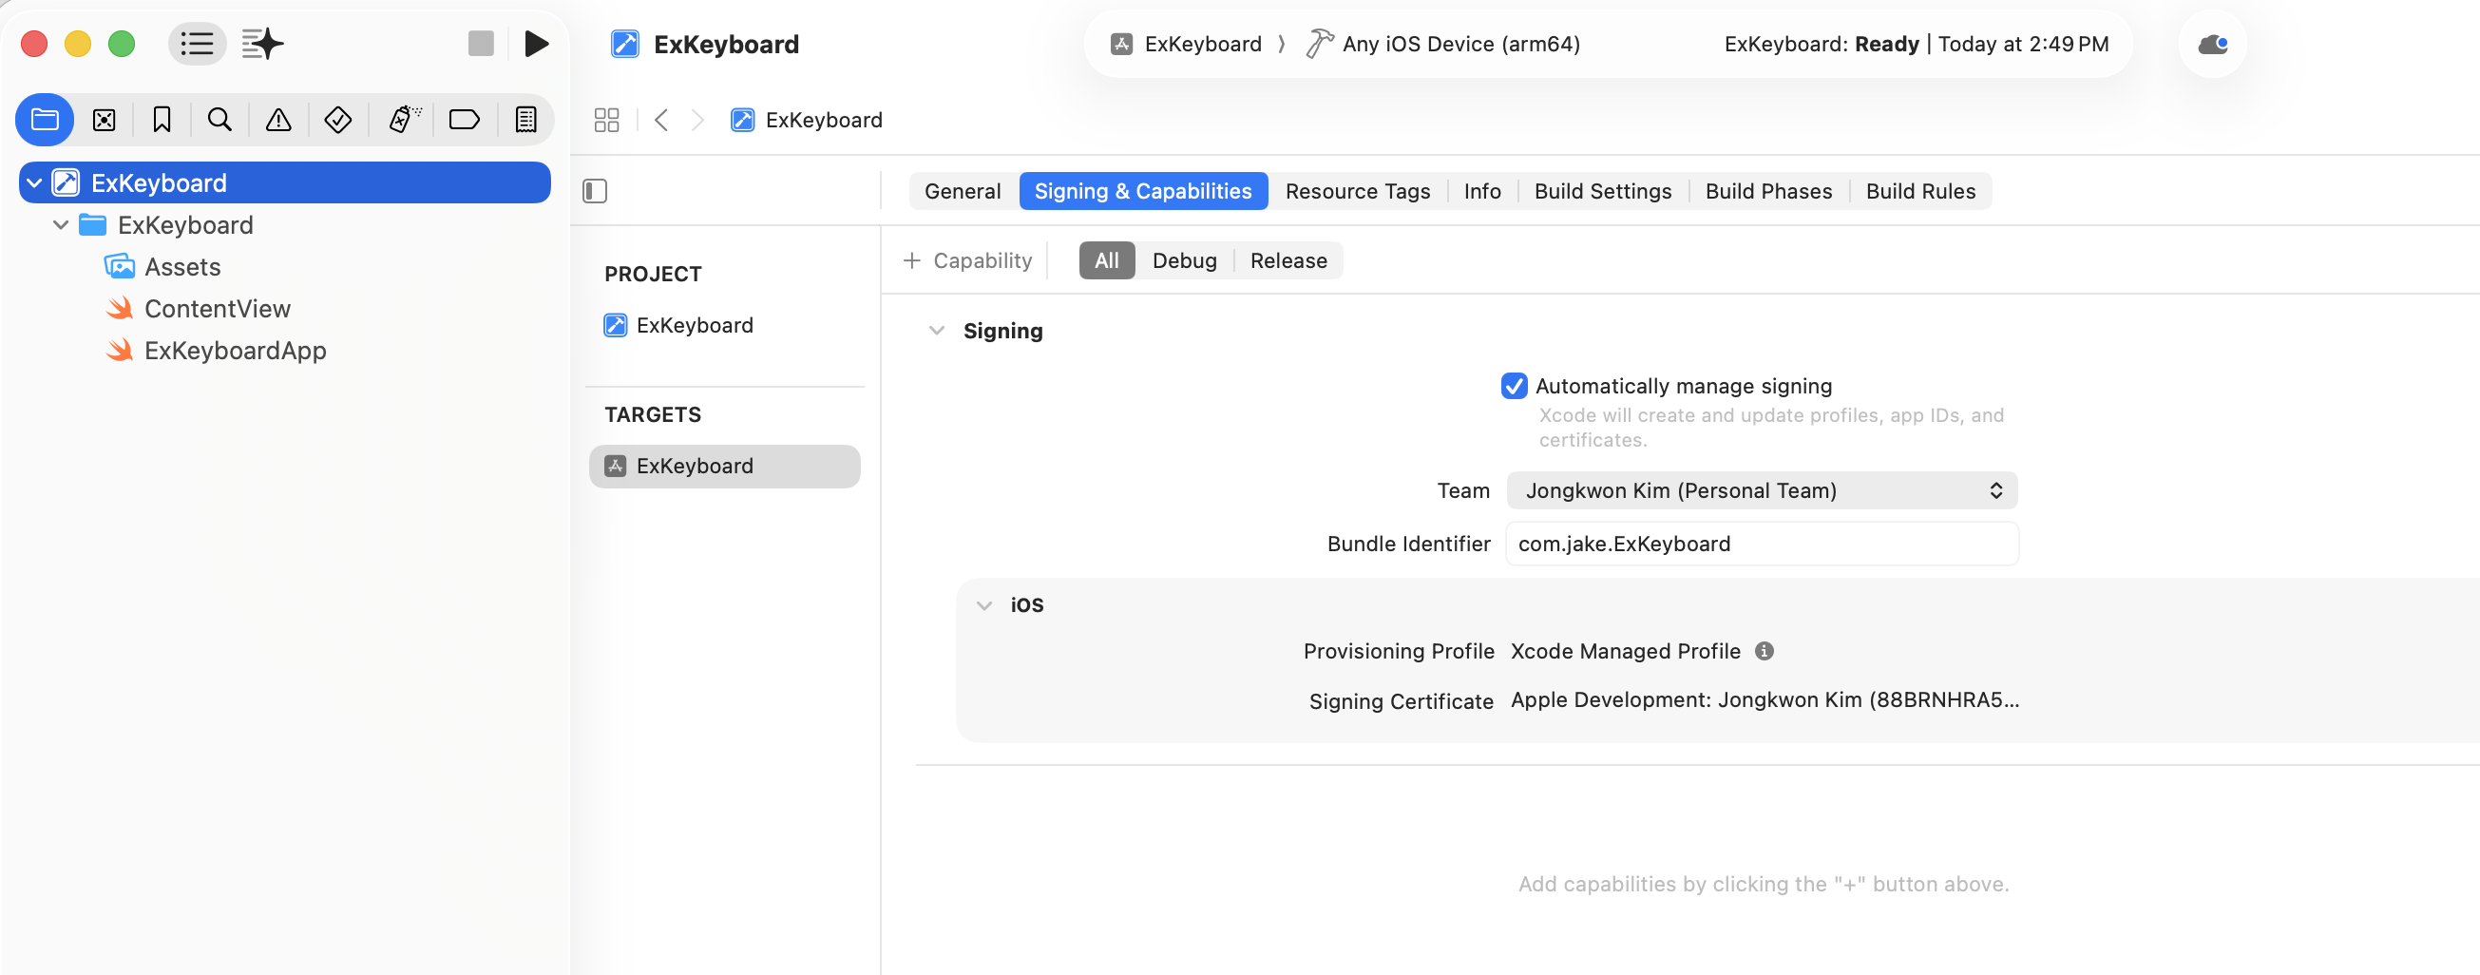Open the coding assistant sparkle icon
This screenshot has width=2480, height=975.
tap(263, 44)
